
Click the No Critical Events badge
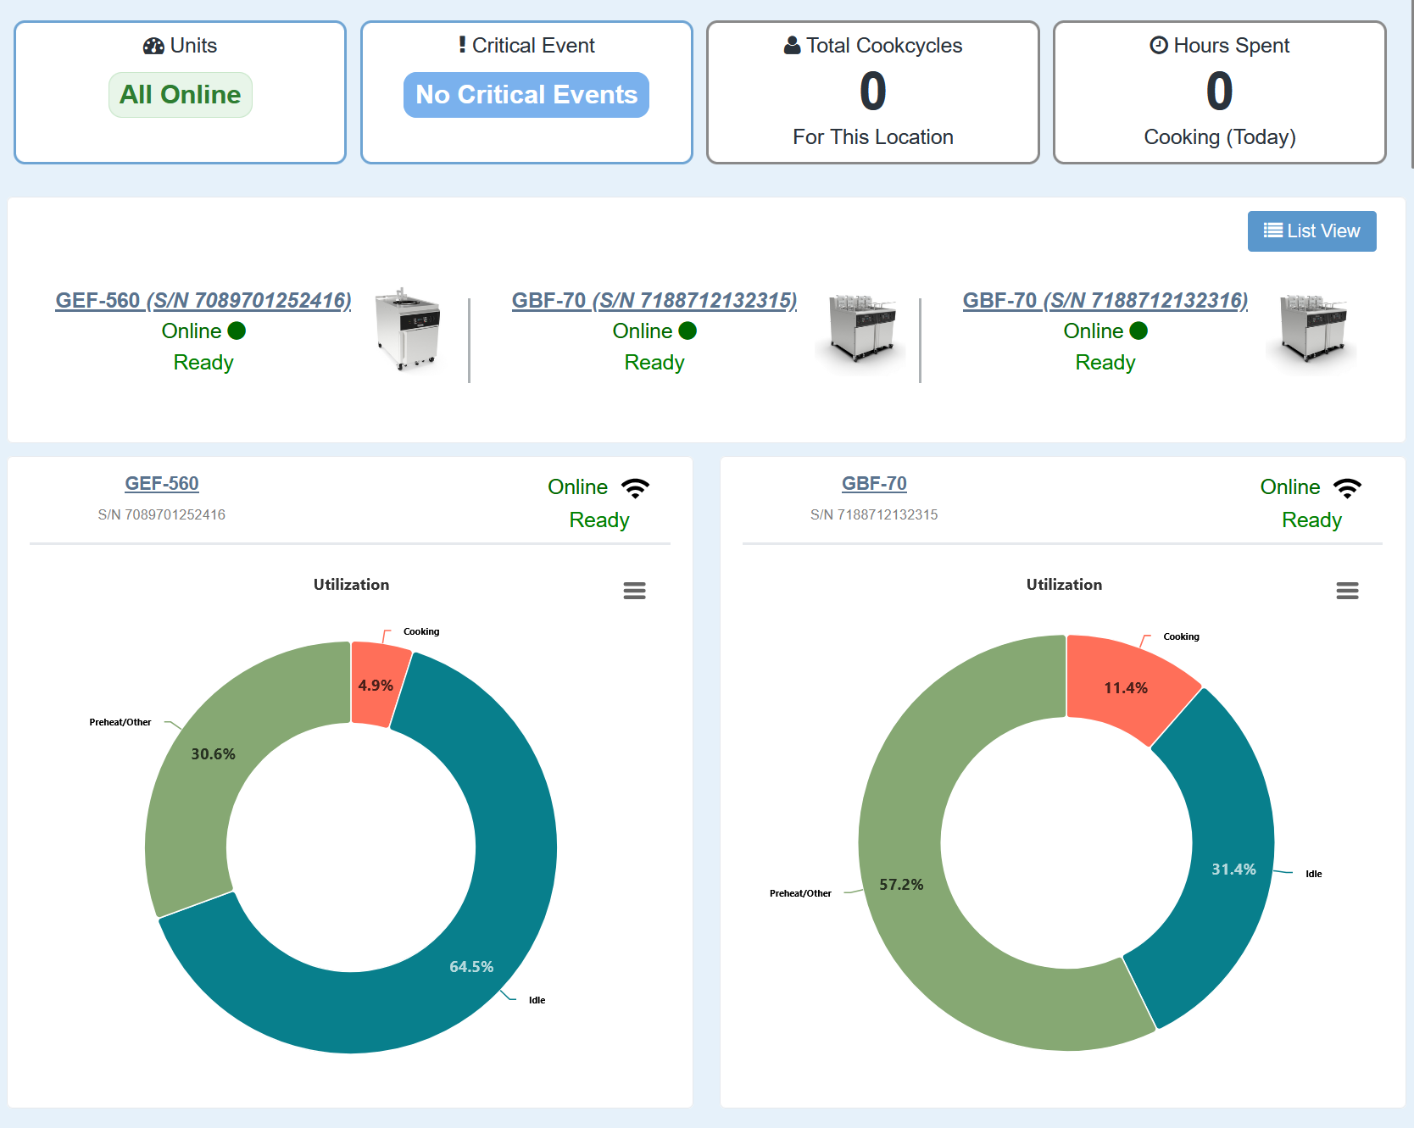pyautogui.click(x=526, y=95)
